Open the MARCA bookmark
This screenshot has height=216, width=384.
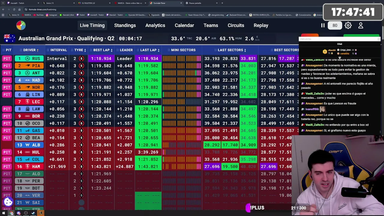[26, 15]
